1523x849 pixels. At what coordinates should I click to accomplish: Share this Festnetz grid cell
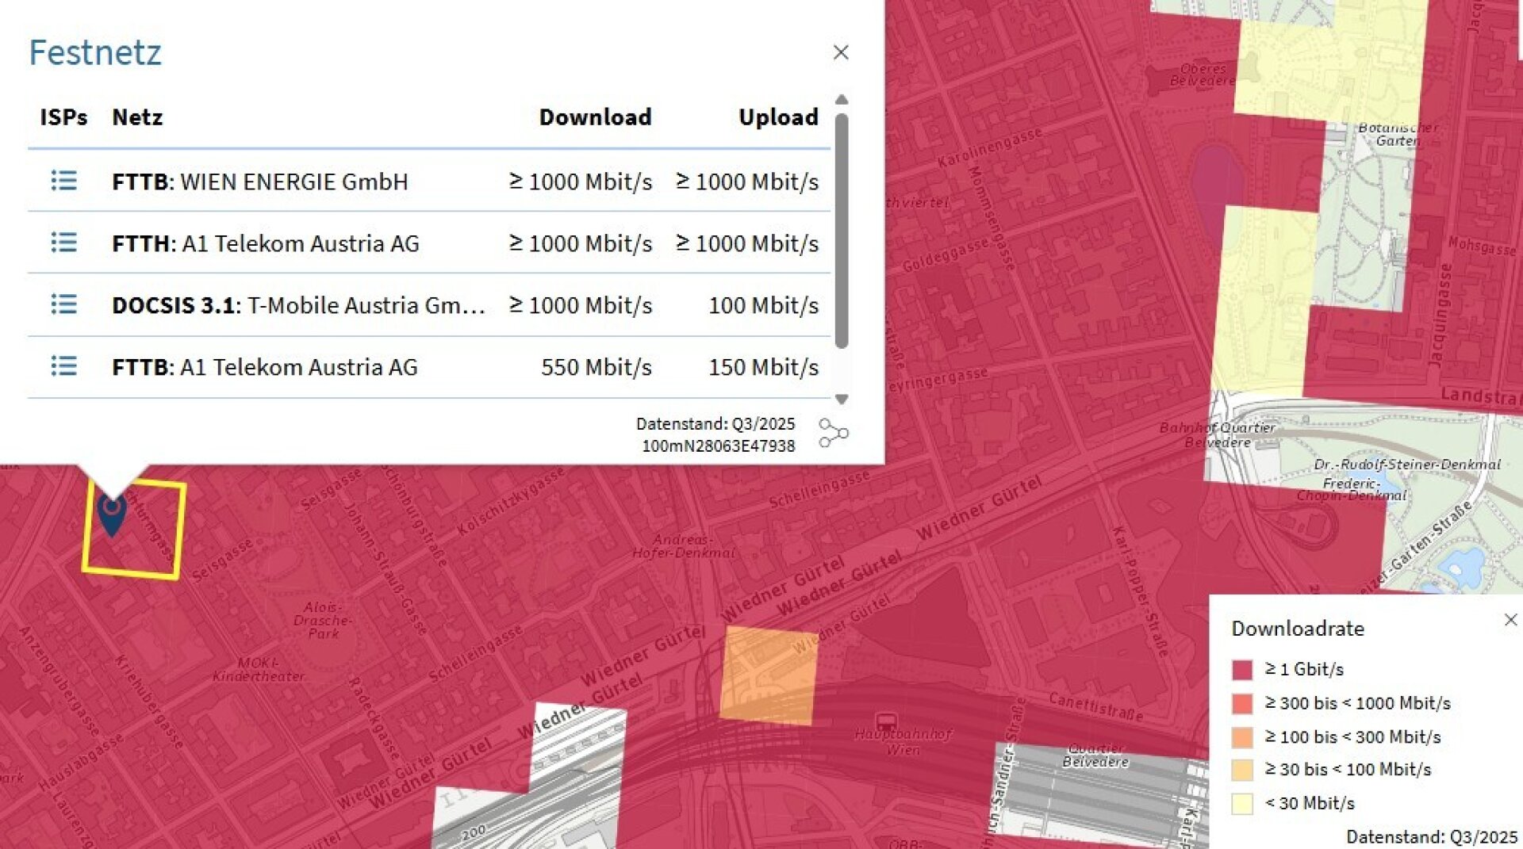click(x=833, y=433)
